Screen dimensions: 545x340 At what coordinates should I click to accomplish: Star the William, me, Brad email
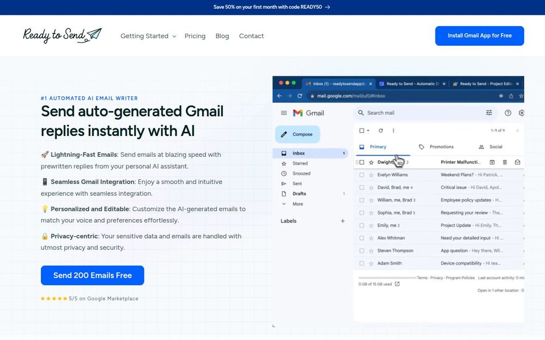(x=371, y=200)
